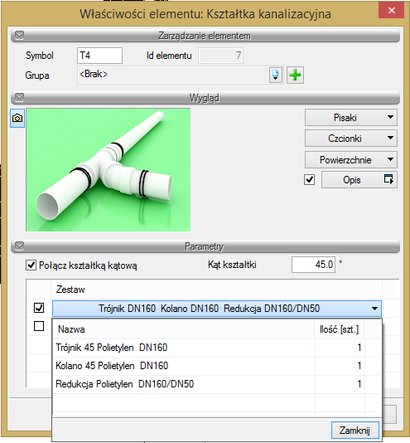Click the Opis export arrow icon
Image resolution: width=410 pixels, height=443 pixels.
tap(388, 179)
